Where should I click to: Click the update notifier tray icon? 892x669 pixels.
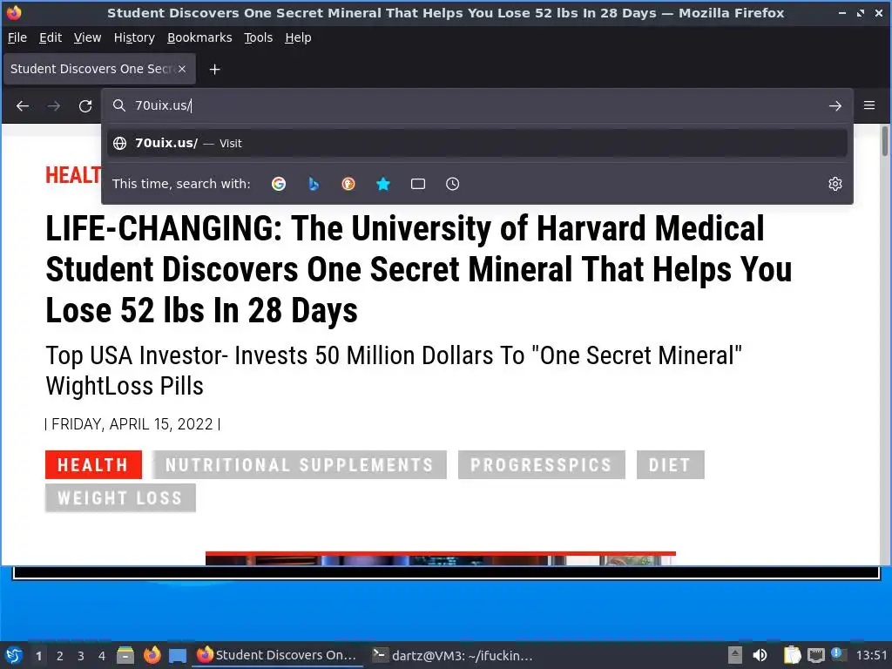click(838, 654)
